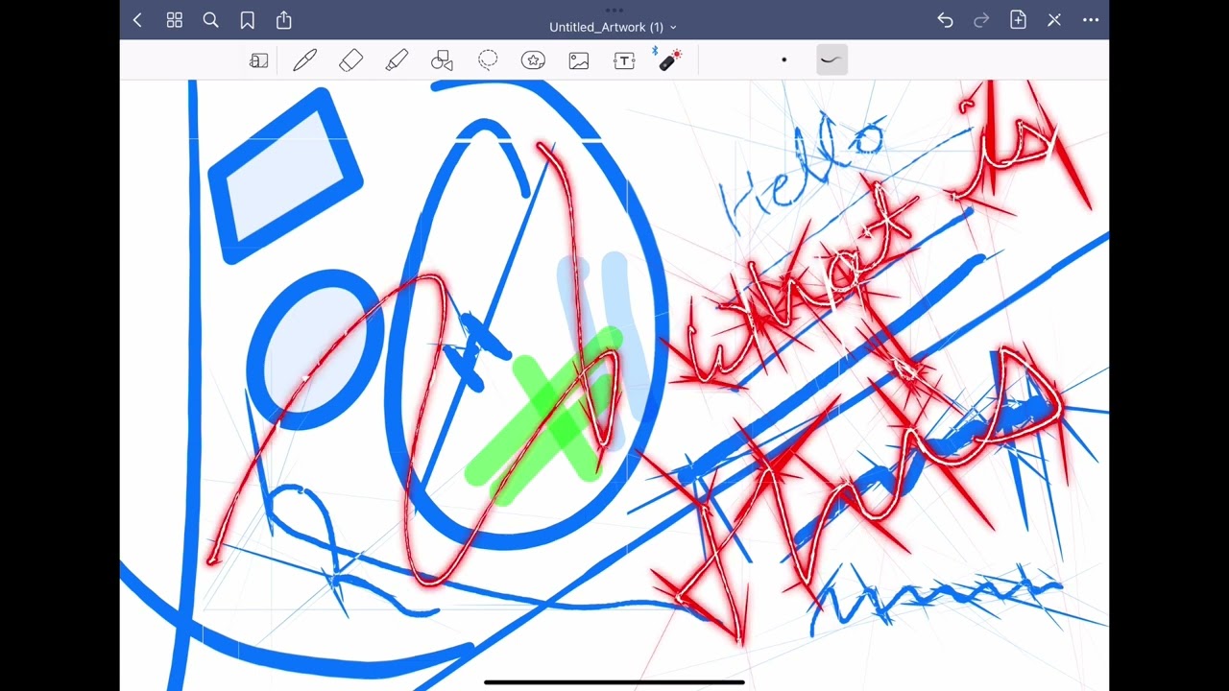Select the Lasso selection tool

pyautogui.click(x=488, y=60)
